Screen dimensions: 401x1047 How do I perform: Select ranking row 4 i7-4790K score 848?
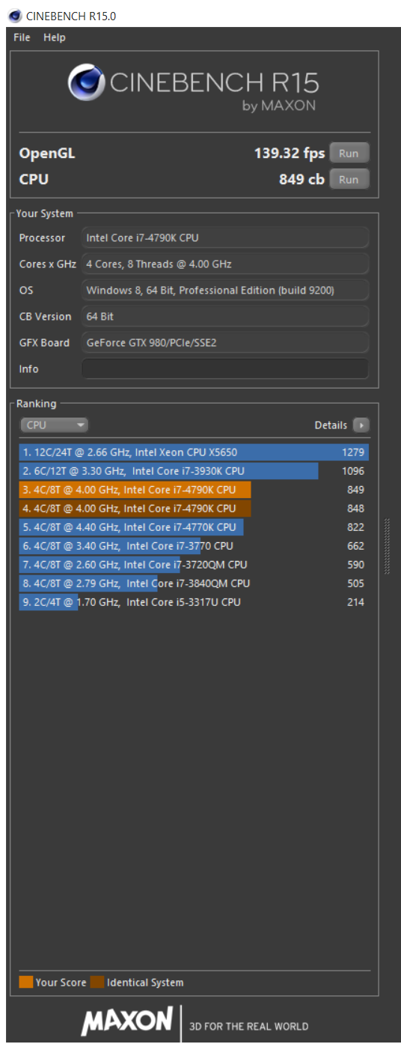(194, 509)
